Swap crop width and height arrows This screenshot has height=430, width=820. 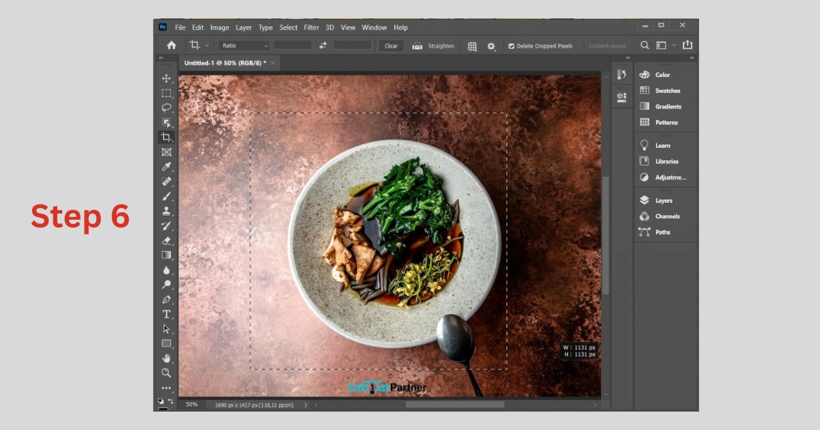tap(323, 46)
